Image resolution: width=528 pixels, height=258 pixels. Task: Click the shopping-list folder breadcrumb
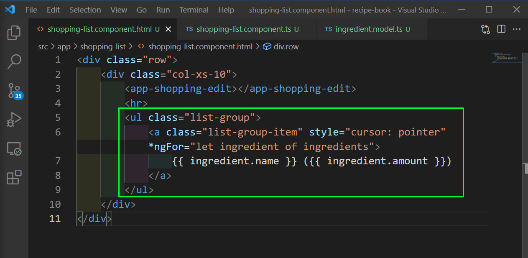pos(103,47)
